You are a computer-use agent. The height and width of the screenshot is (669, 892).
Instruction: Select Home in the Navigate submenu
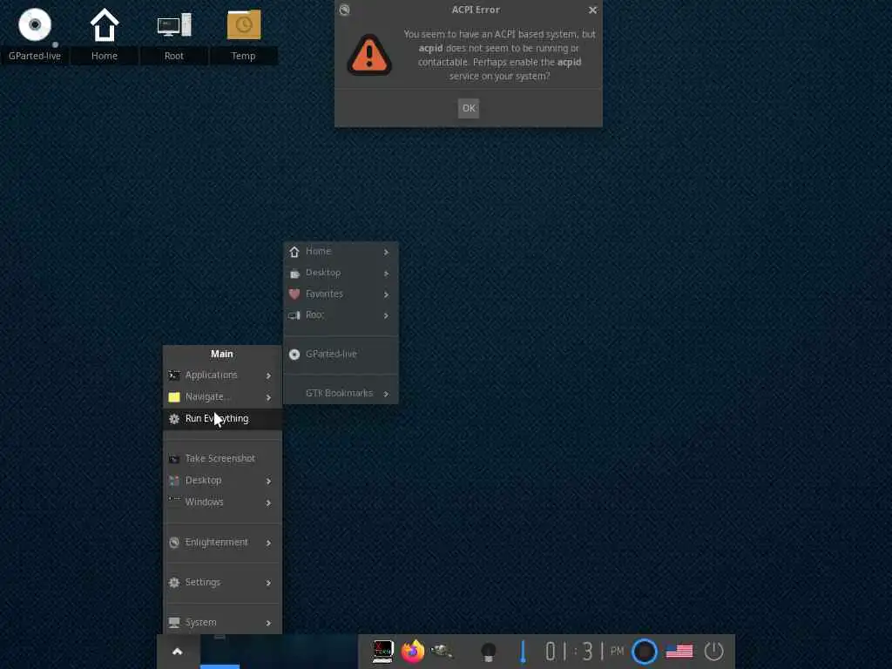pyautogui.click(x=341, y=252)
